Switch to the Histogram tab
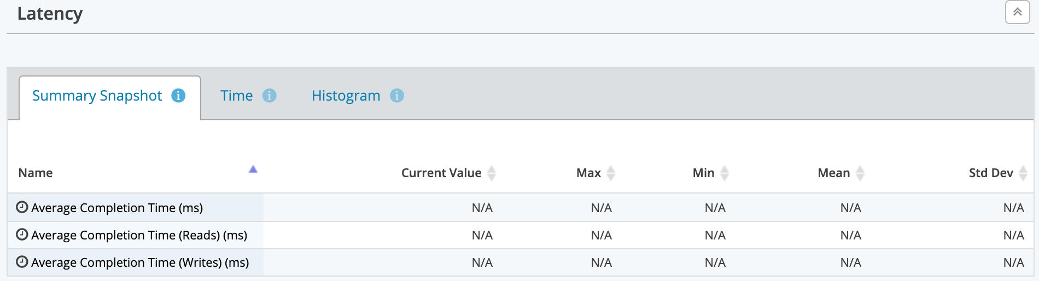The height and width of the screenshot is (281, 1039). (346, 96)
